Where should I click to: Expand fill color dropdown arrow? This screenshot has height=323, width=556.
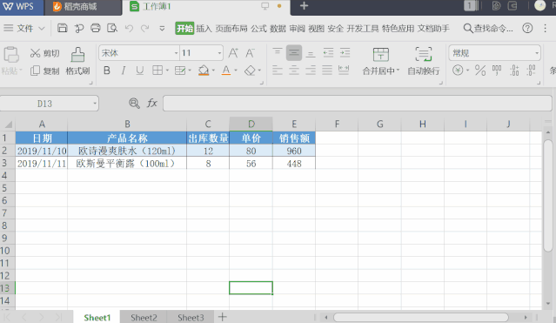click(213, 71)
